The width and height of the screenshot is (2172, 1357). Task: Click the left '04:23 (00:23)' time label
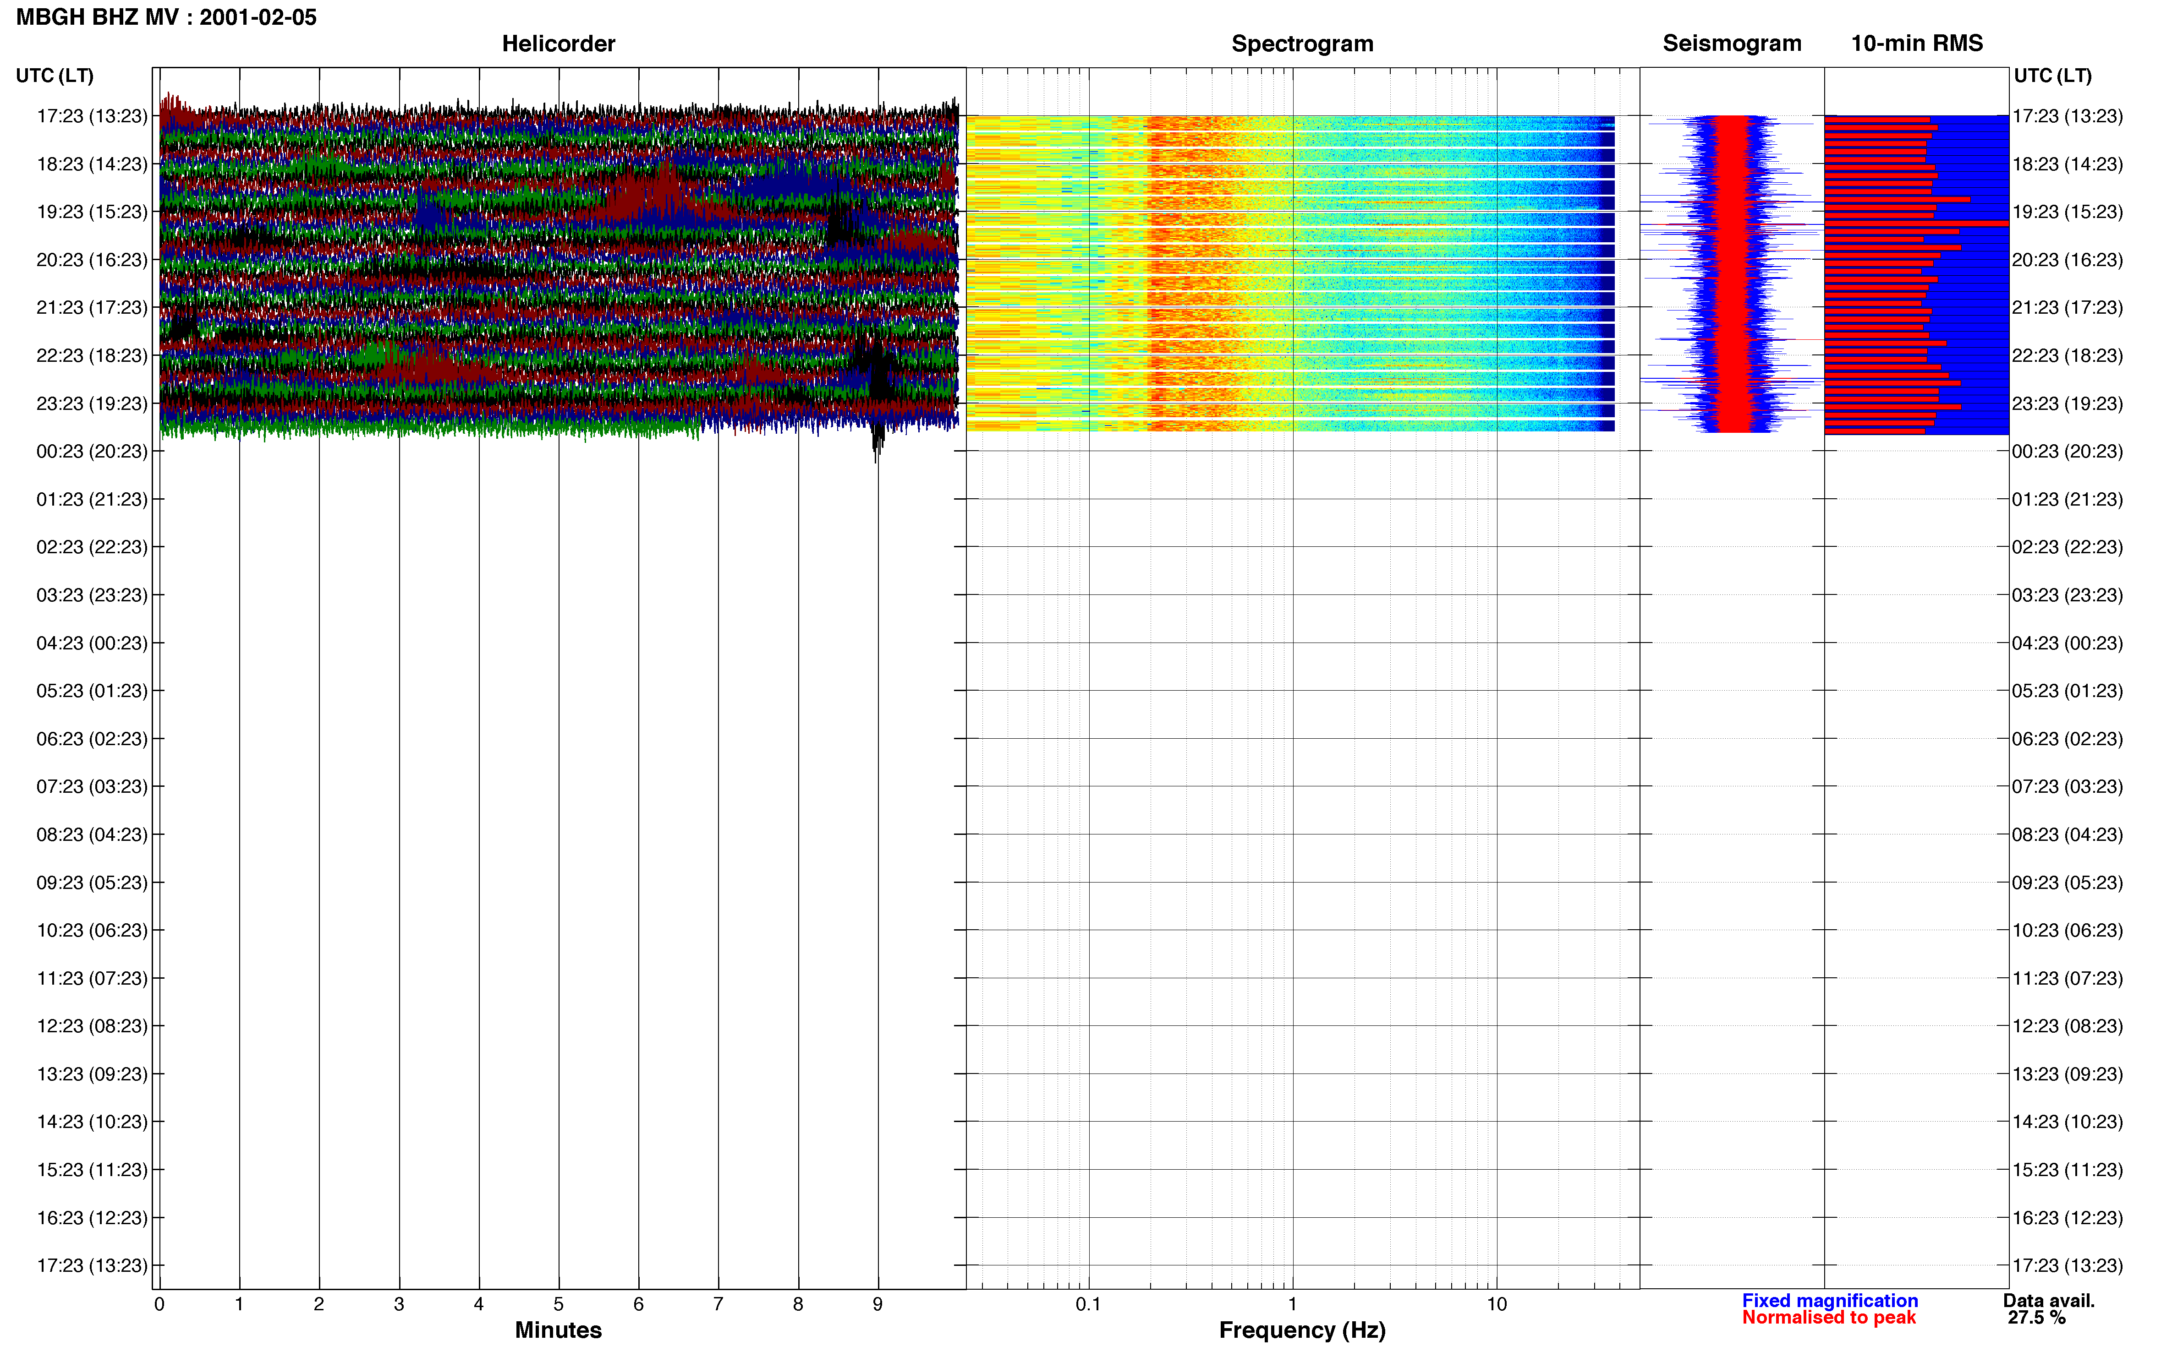92,643
